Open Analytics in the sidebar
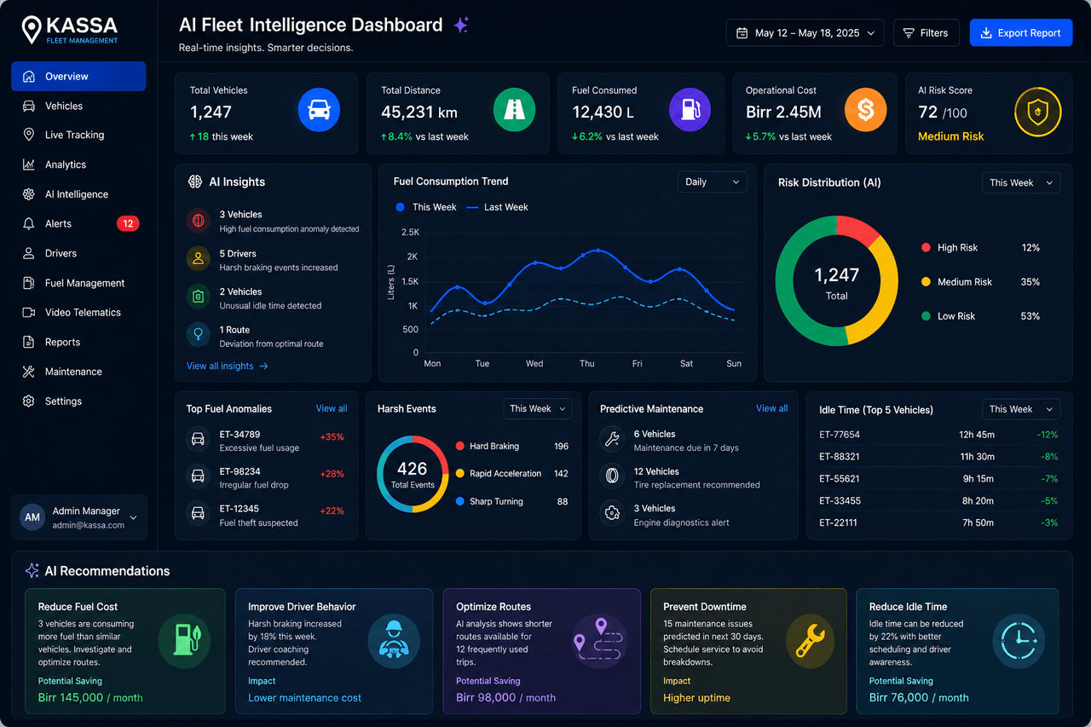The height and width of the screenshot is (727, 1091). tap(78, 164)
